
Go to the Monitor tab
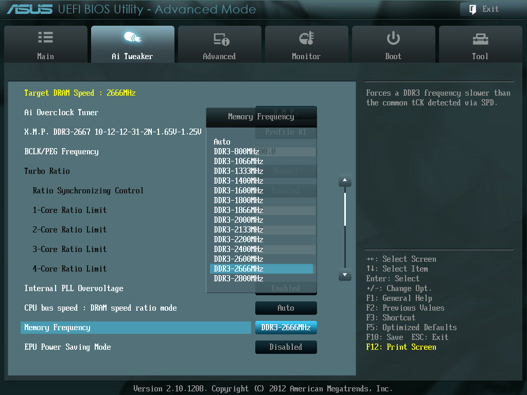pyautogui.click(x=307, y=44)
